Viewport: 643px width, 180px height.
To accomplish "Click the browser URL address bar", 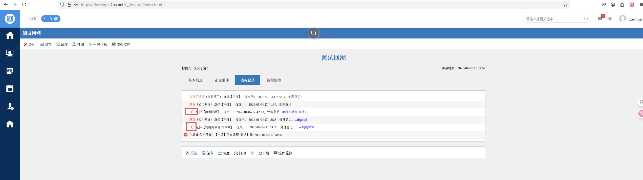I will click(x=314, y=5).
